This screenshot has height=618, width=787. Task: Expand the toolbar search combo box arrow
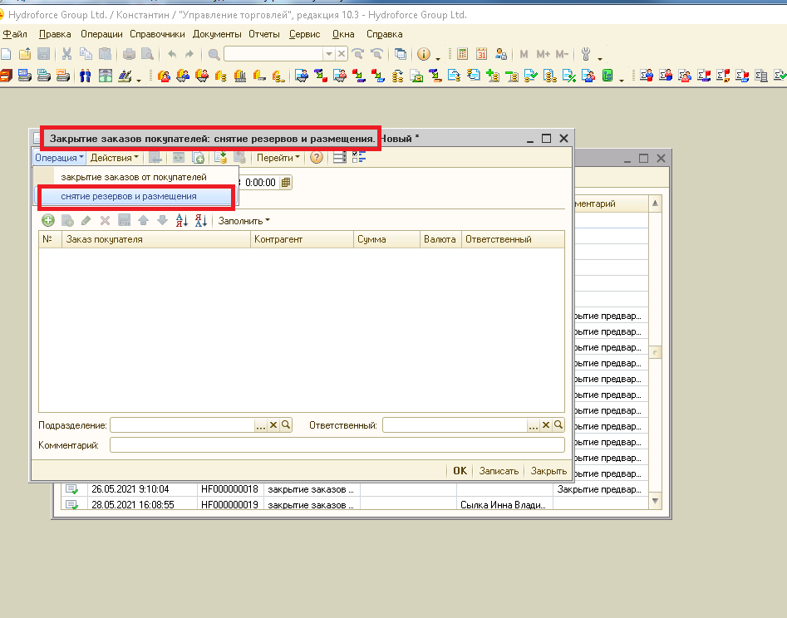tap(329, 54)
